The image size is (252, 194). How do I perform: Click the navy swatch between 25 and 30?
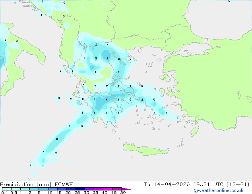(80, 189)
